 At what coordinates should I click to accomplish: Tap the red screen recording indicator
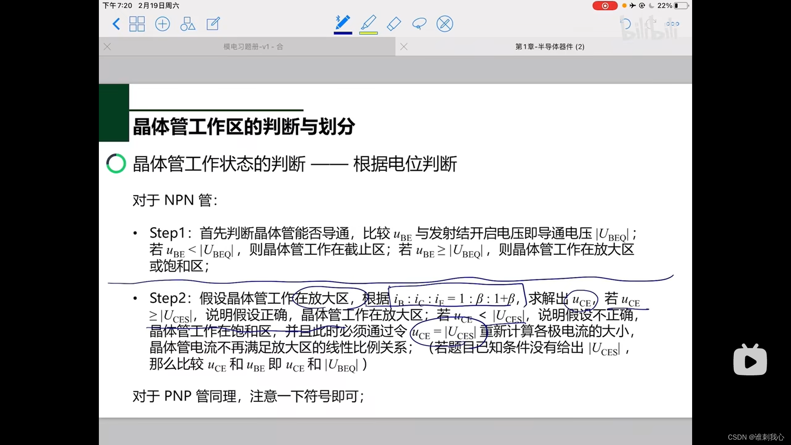pyautogui.click(x=604, y=6)
